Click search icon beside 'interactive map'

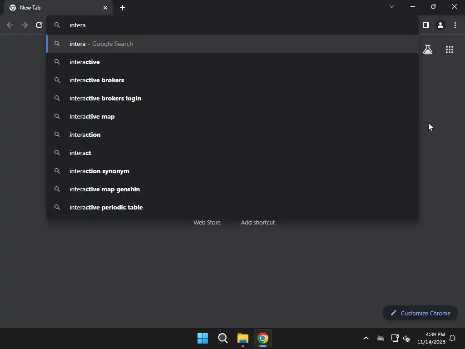tap(57, 116)
